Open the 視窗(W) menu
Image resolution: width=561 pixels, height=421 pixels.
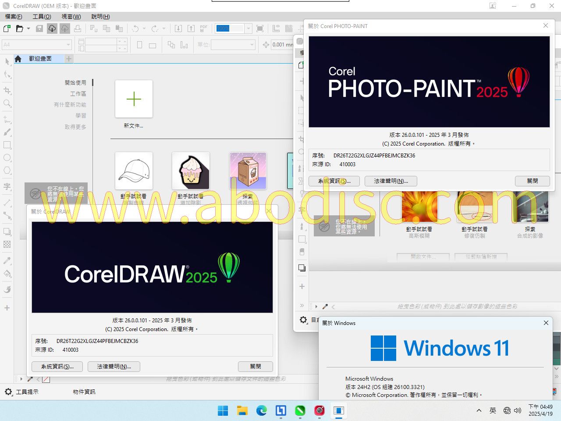point(71,17)
